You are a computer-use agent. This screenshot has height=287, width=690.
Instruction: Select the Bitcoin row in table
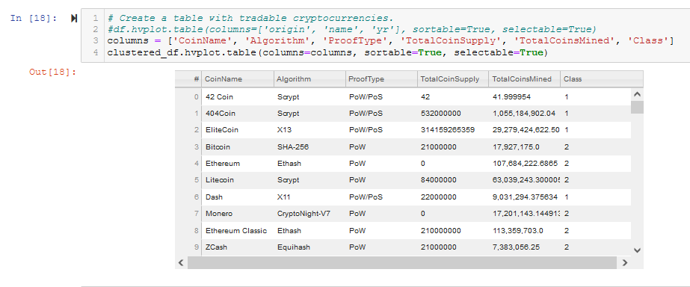click(x=403, y=147)
